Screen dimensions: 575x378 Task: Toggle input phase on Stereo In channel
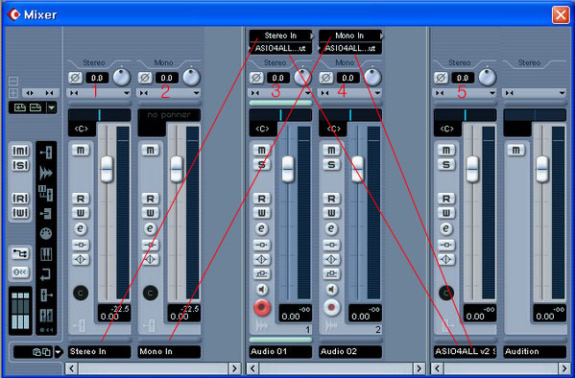pyautogui.click(x=75, y=78)
